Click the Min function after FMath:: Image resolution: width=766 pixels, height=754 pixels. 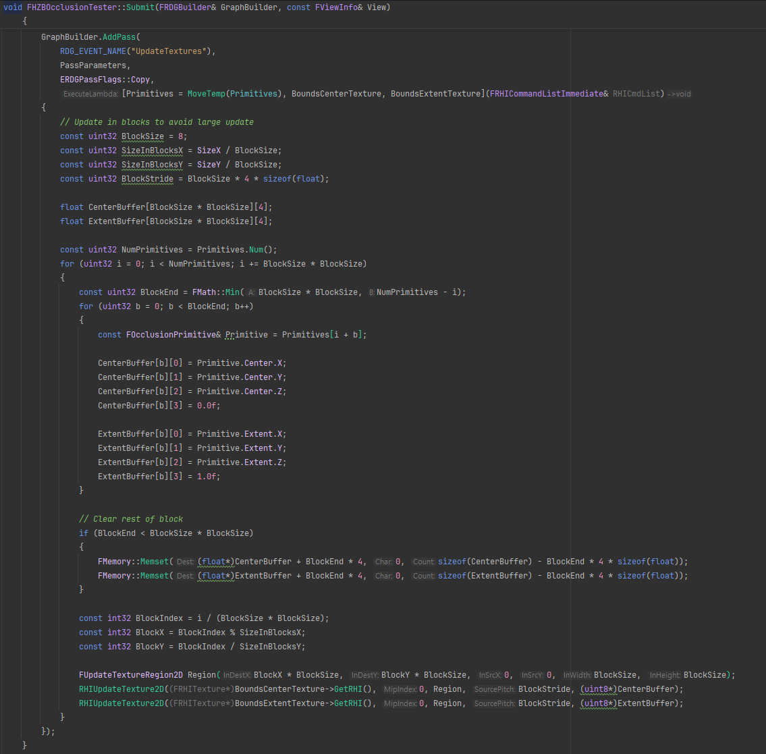232,292
